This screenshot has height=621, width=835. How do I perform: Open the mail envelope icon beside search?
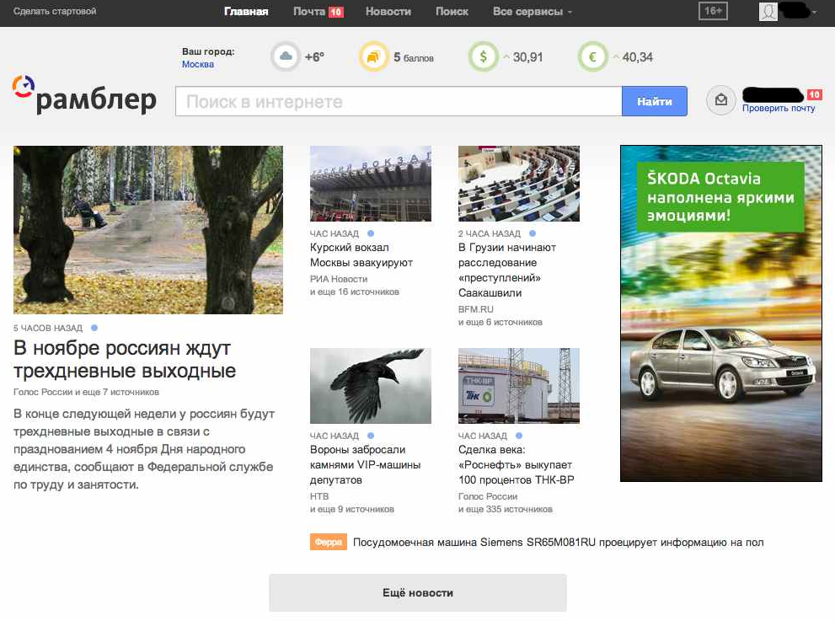coord(720,101)
